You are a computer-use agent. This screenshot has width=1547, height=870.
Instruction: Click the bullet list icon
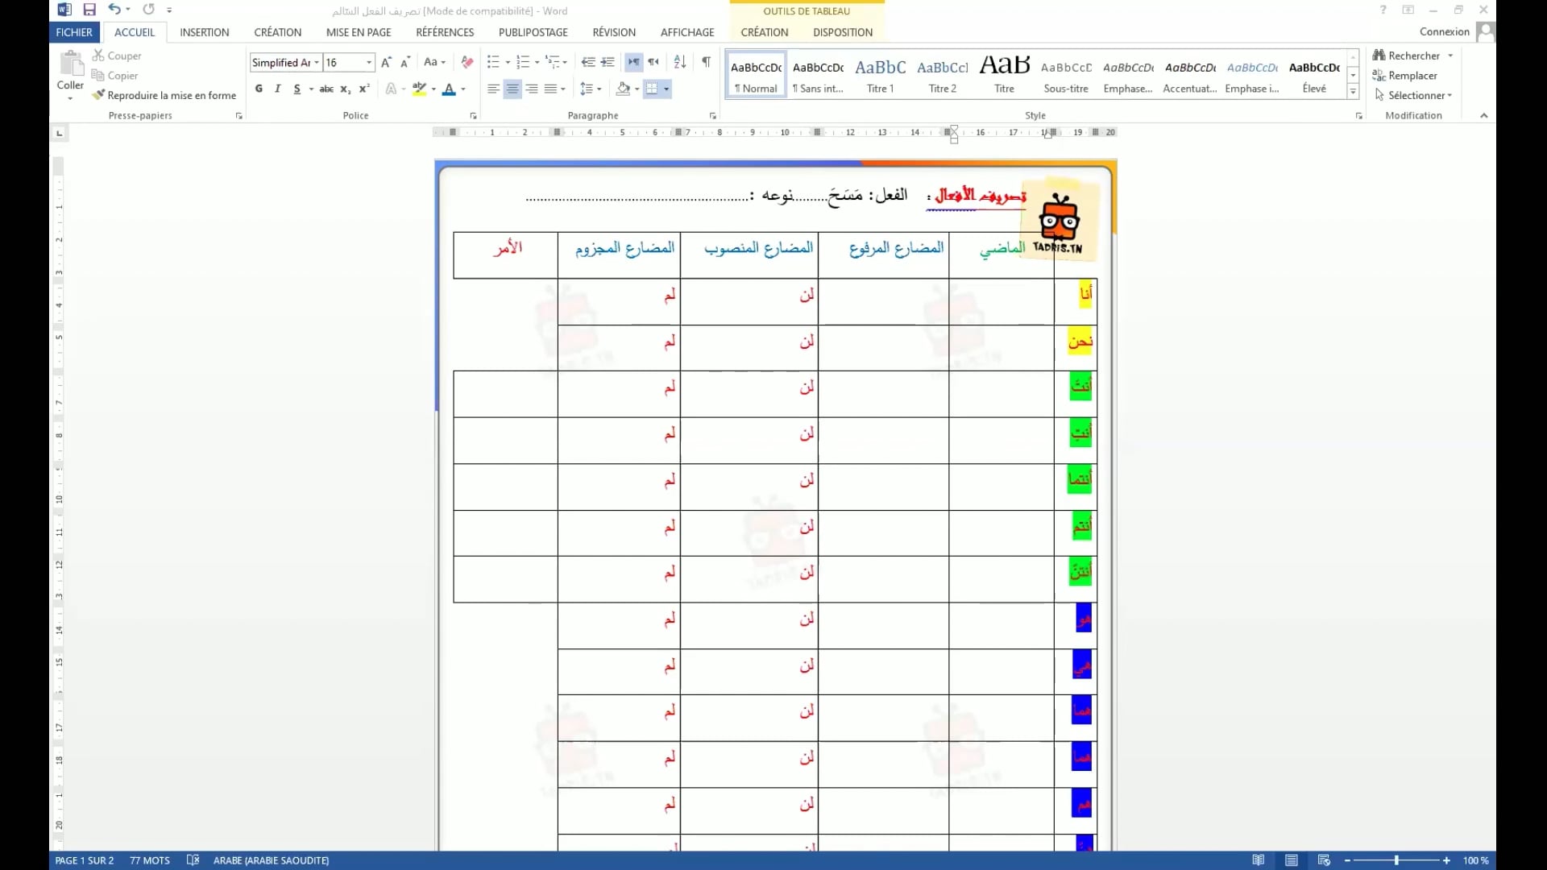click(x=493, y=62)
